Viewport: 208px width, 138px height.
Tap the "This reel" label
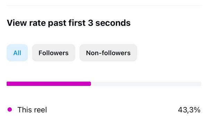point(32,110)
